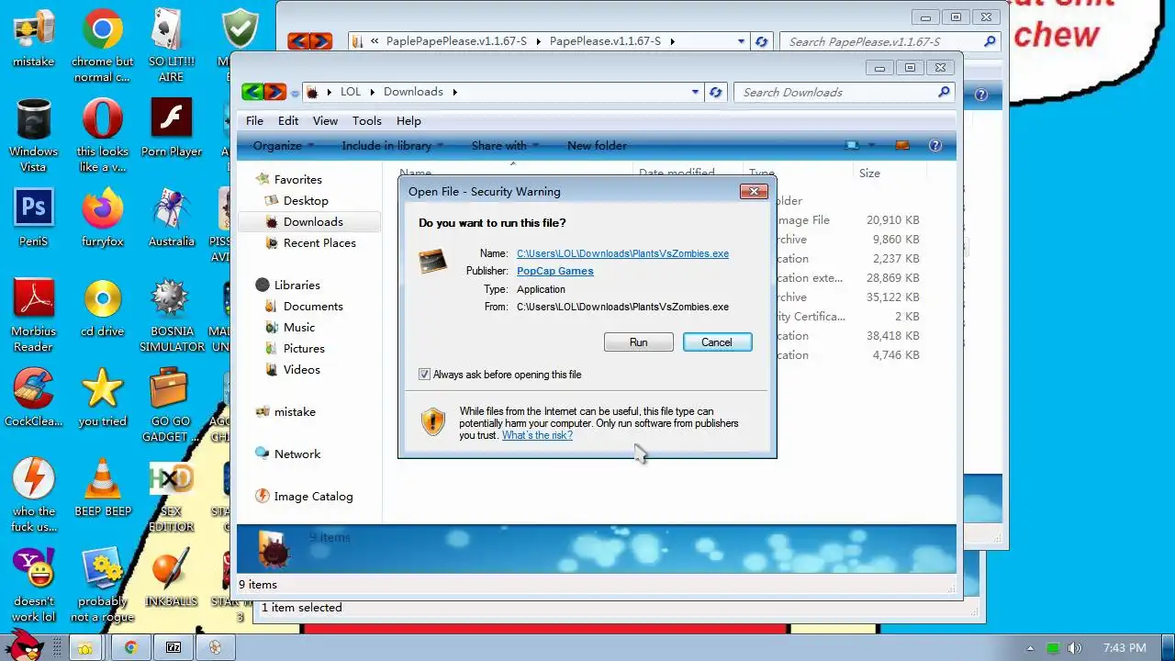1175x661 pixels.
Task: Open the Tools menu
Action: click(x=366, y=120)
